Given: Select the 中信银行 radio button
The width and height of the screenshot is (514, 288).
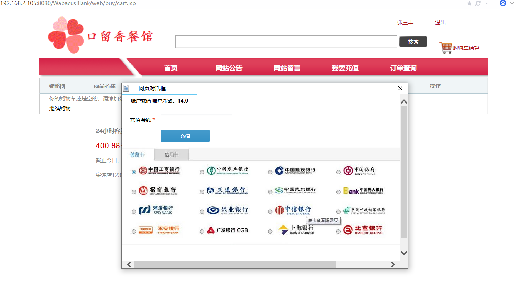Looking at the screenshot, I should (270, 212).
